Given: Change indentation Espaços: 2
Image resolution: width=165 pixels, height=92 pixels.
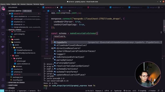Looking at the screenshot, I should 99,91.
